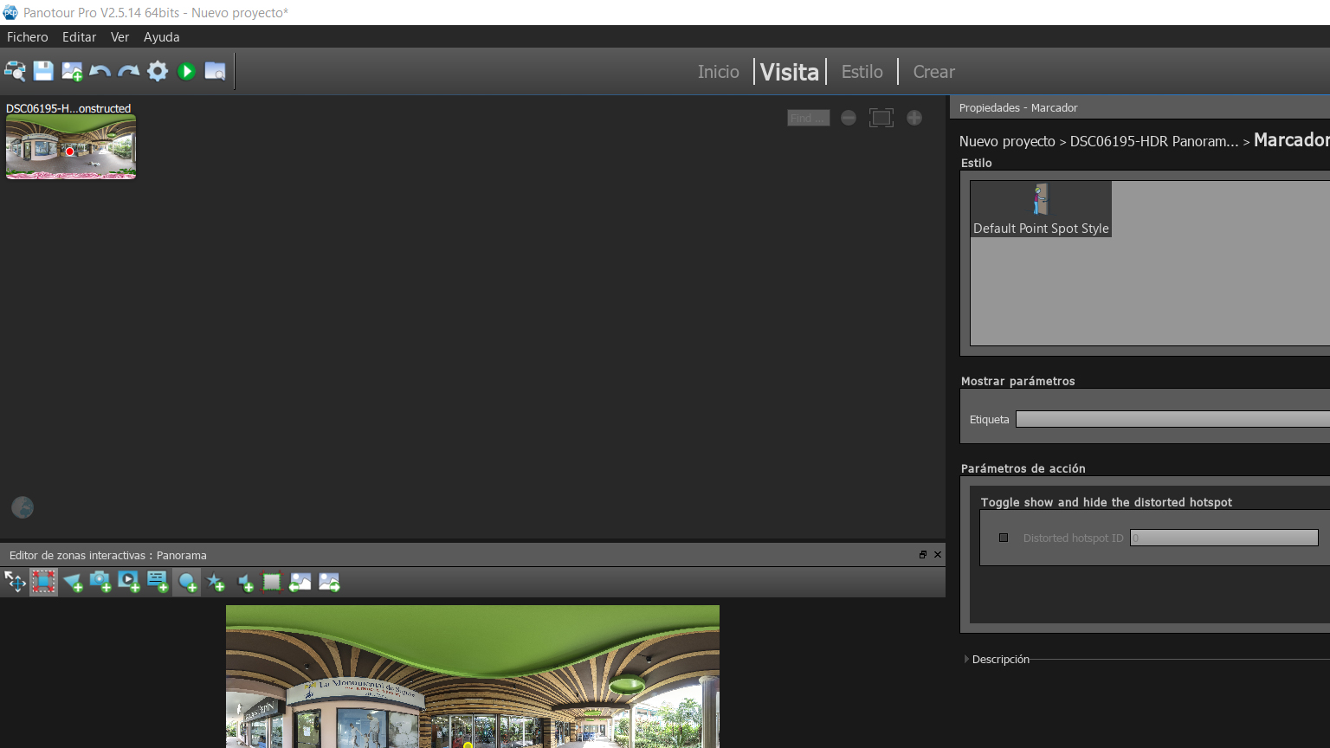Click the add star lens flare tool
The height and width of the screenshot is (748, 1330).
(216, 583)
